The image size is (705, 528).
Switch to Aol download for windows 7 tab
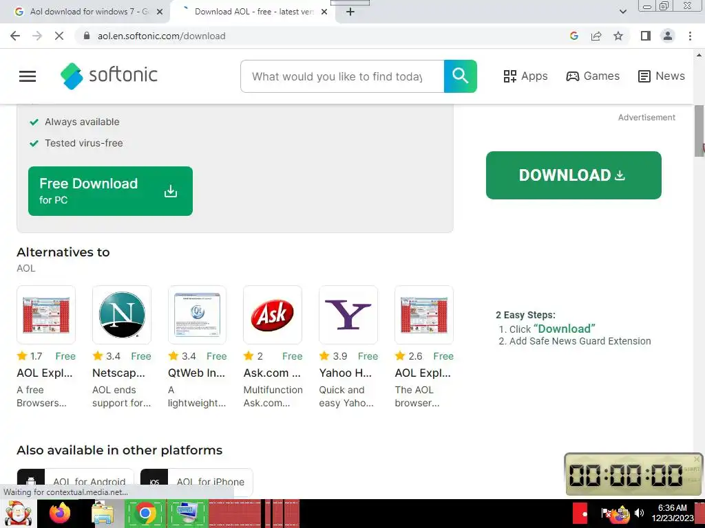coord(85,12)
